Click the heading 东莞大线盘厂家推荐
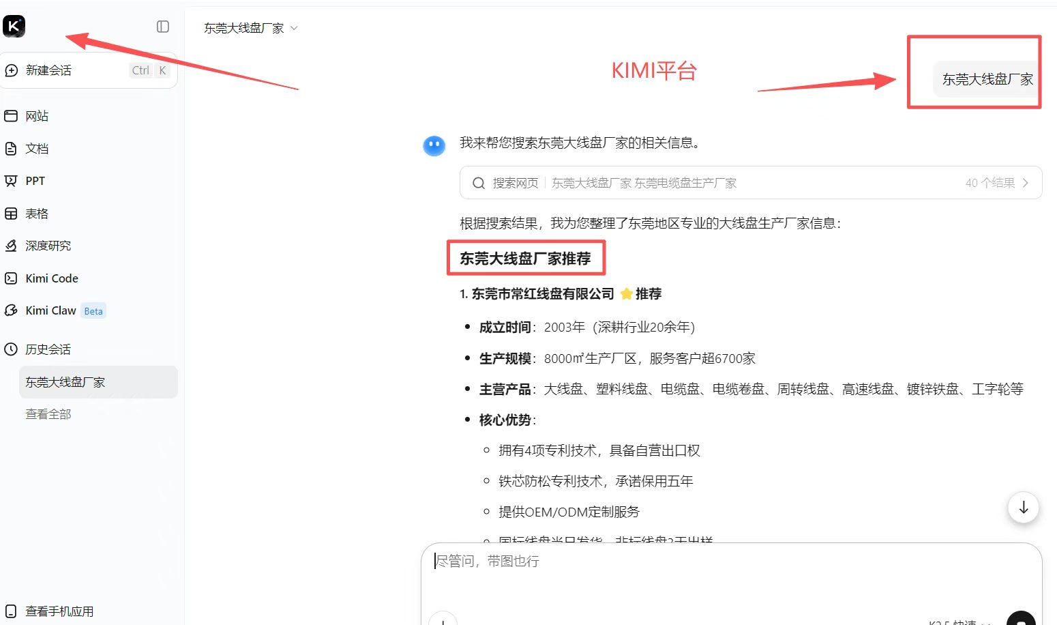The image size is (1057, 625). 525,259
